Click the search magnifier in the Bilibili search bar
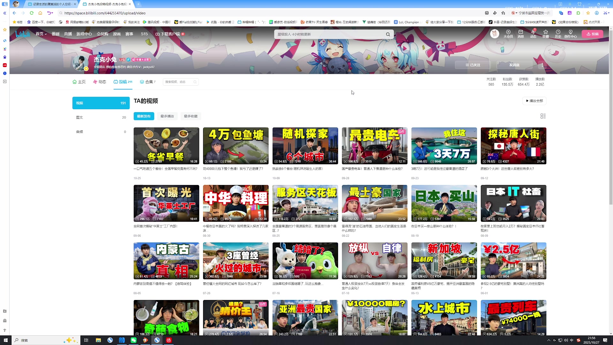Screen dimensions: 613x345 coord(388,34)
